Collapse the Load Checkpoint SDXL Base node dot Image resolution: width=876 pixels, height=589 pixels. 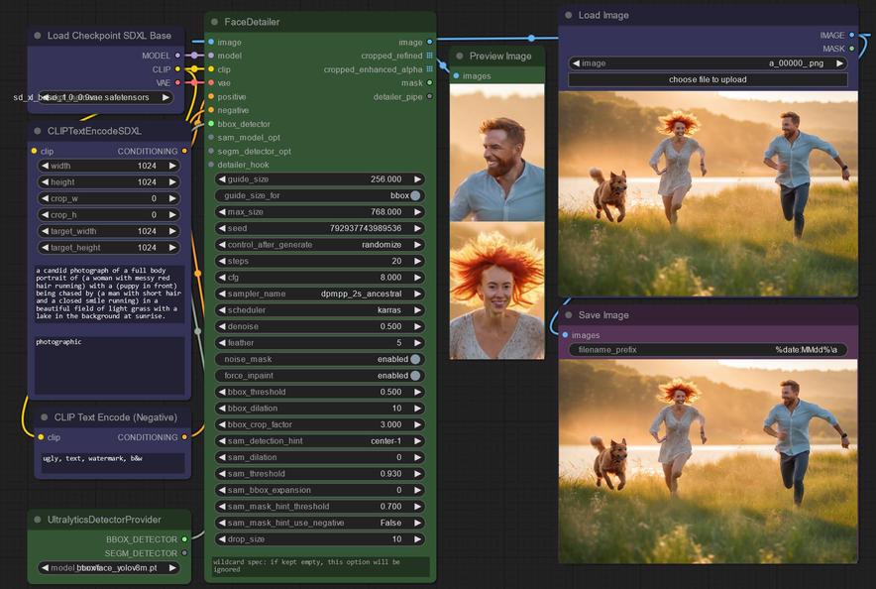point(38,36)
